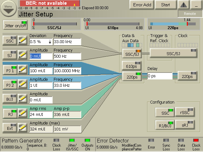The height and width of the screenshot is (152, 203).
Task: Enable the rSSC configuration option
Action: tap(183, 112)
